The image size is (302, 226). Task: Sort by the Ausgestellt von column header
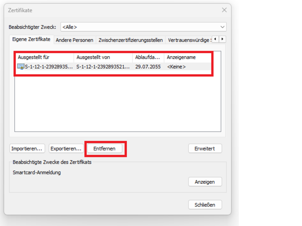tap(103, 57)
